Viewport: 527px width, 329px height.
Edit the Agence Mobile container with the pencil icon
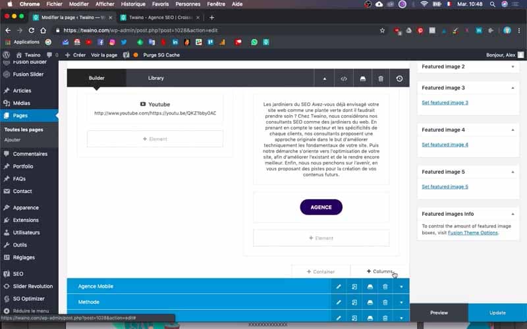click(x=339, y=287)
